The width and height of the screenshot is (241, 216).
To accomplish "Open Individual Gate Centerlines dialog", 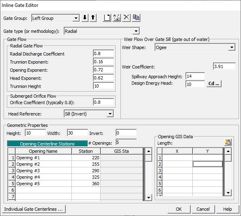I will [34, 209].
